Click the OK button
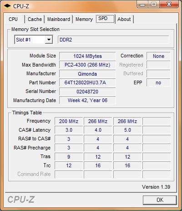The width and height of the screenshot is (182, 211). (160, 200)
